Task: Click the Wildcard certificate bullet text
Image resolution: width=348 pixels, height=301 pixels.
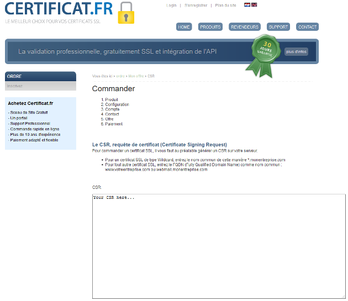Action: 195,160
